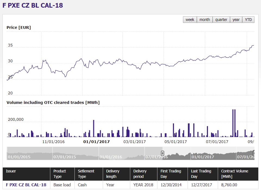Activate the "YTD" range button
Viewport: 261px width, 192px height.
click(x=248, y=19)
